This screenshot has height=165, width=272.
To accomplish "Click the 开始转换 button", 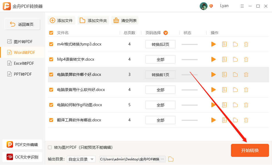I will click(250, 150).
